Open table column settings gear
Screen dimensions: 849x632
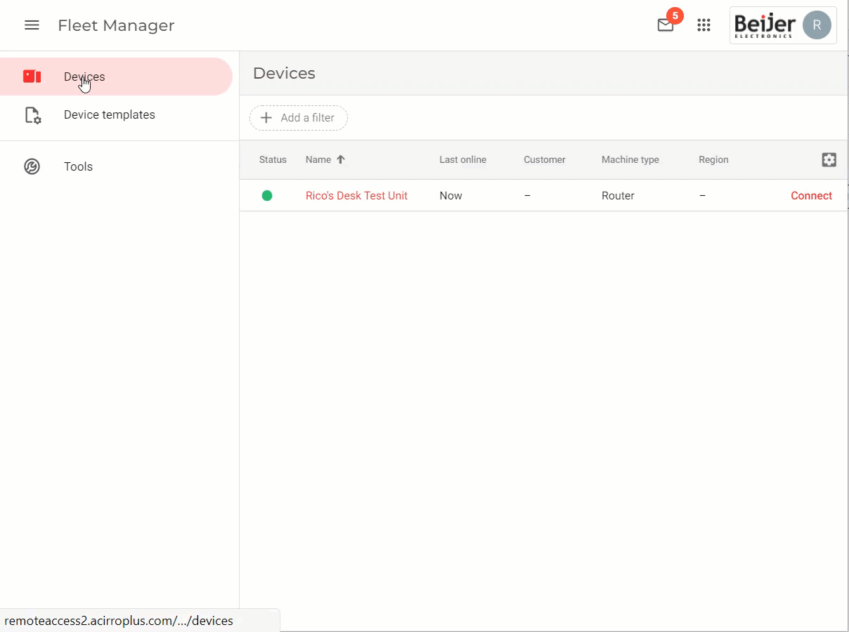(829, 160)
